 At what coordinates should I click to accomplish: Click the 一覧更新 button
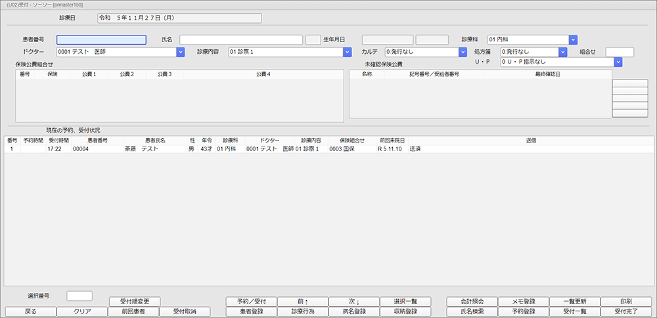point(575,301)
